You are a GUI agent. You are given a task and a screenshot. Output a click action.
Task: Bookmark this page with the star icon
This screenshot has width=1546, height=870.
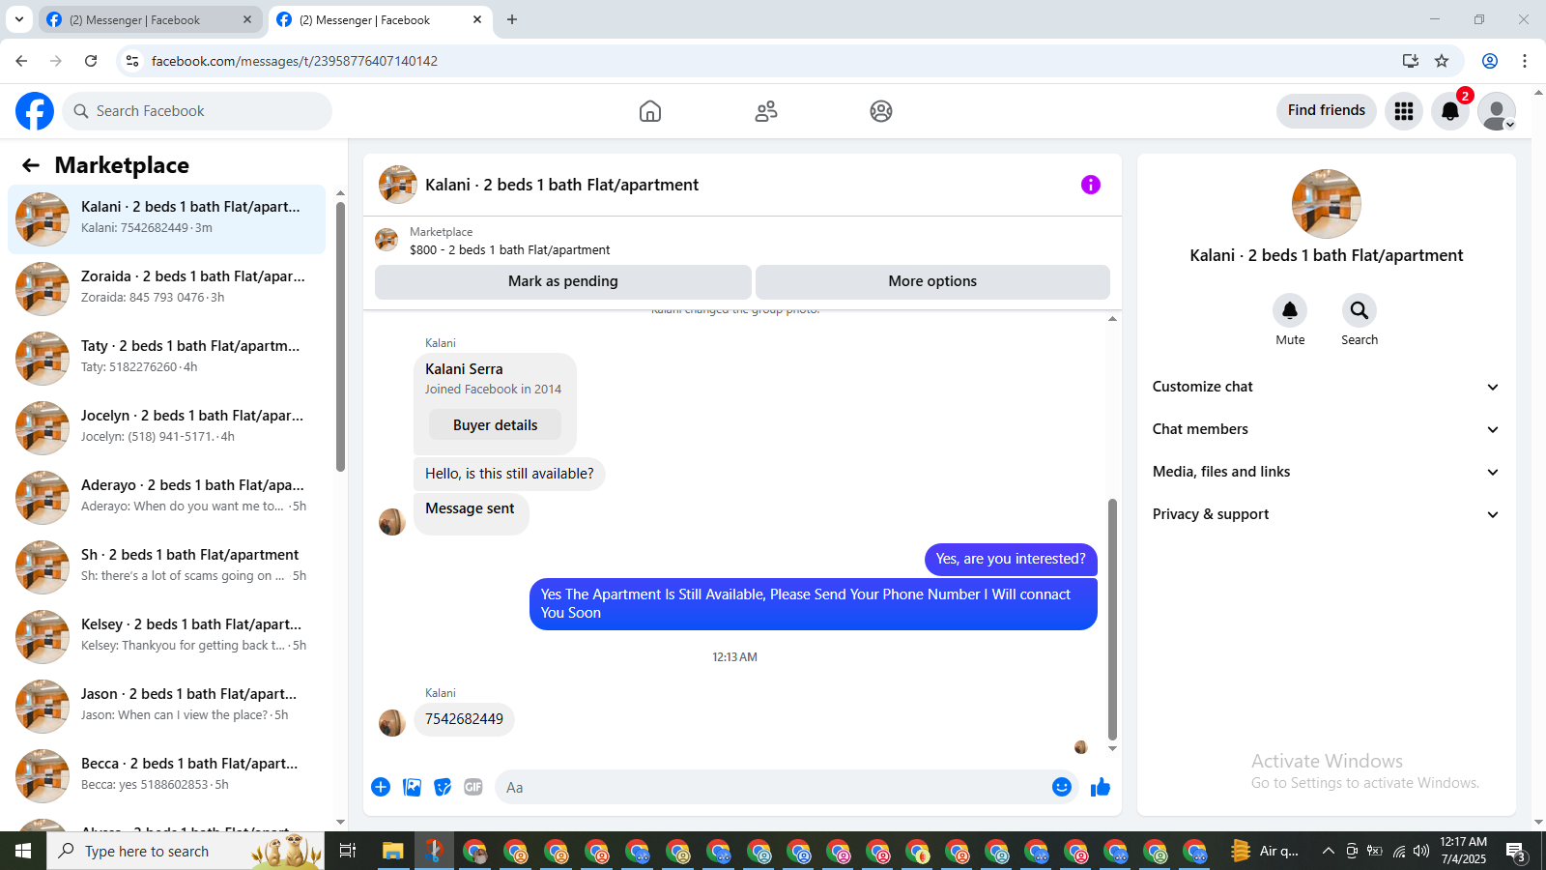click(1442, 61)
